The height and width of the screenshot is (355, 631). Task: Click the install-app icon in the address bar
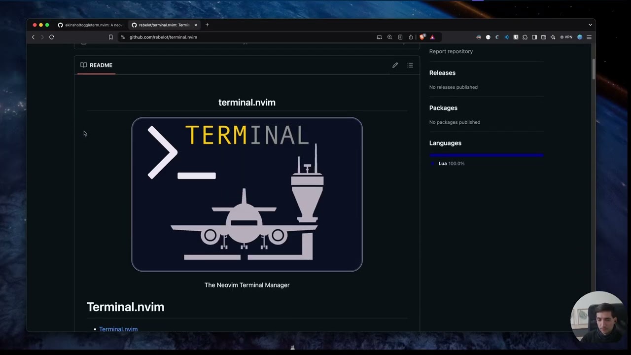(x=379, y=37)
